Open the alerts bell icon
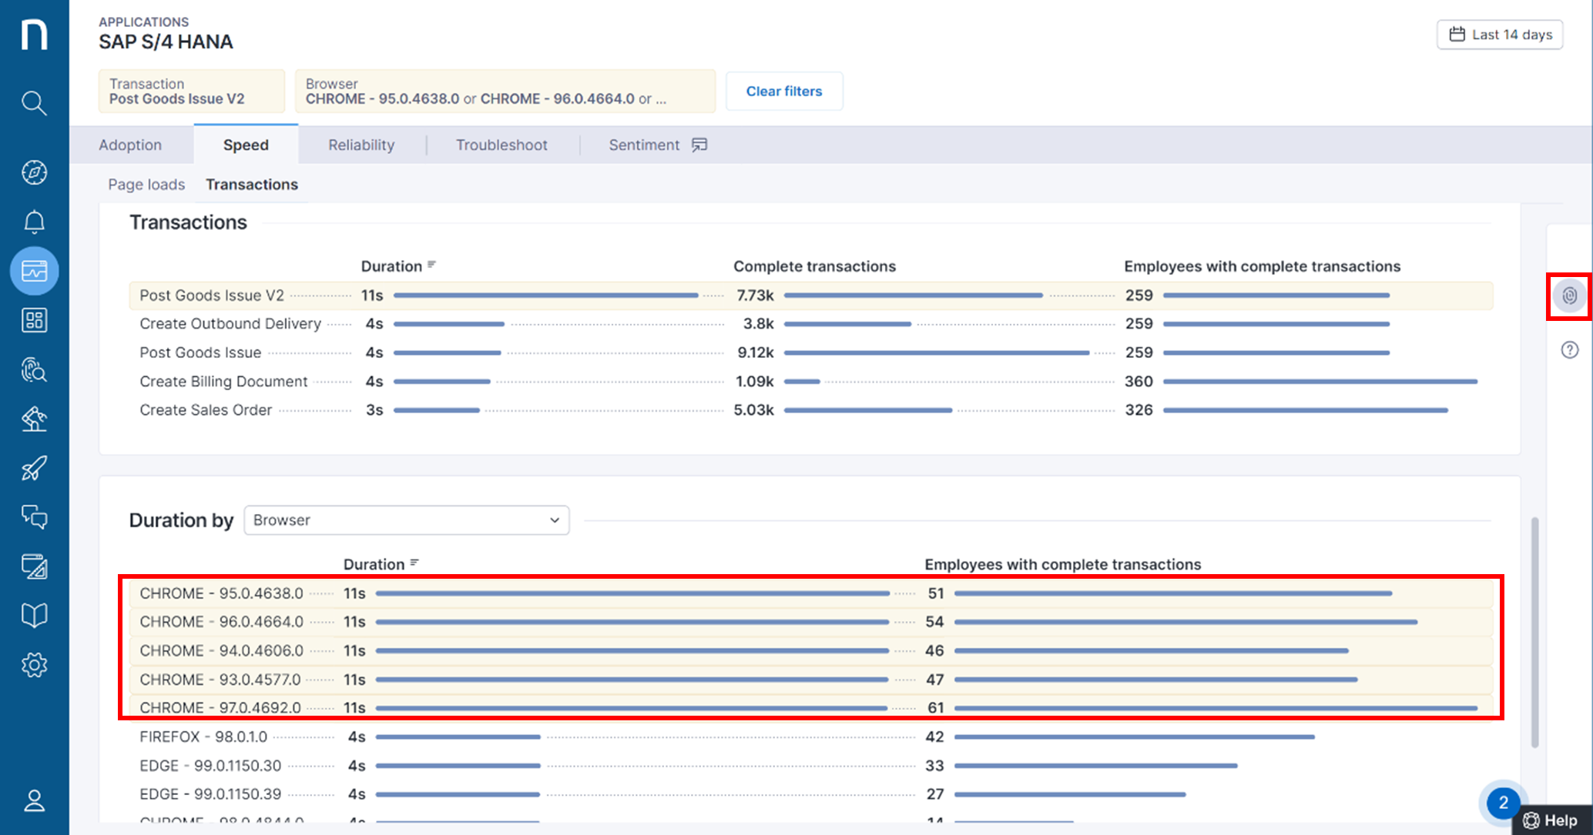The width and height of the screenshot is (1593, 835). (34, 222)
